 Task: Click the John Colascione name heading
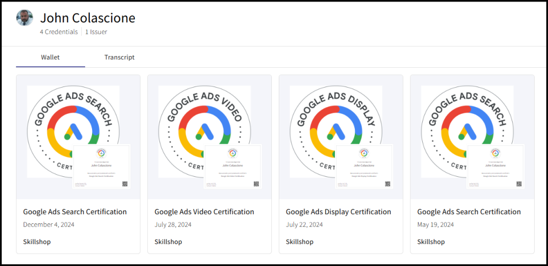click(x=88, y=18)
